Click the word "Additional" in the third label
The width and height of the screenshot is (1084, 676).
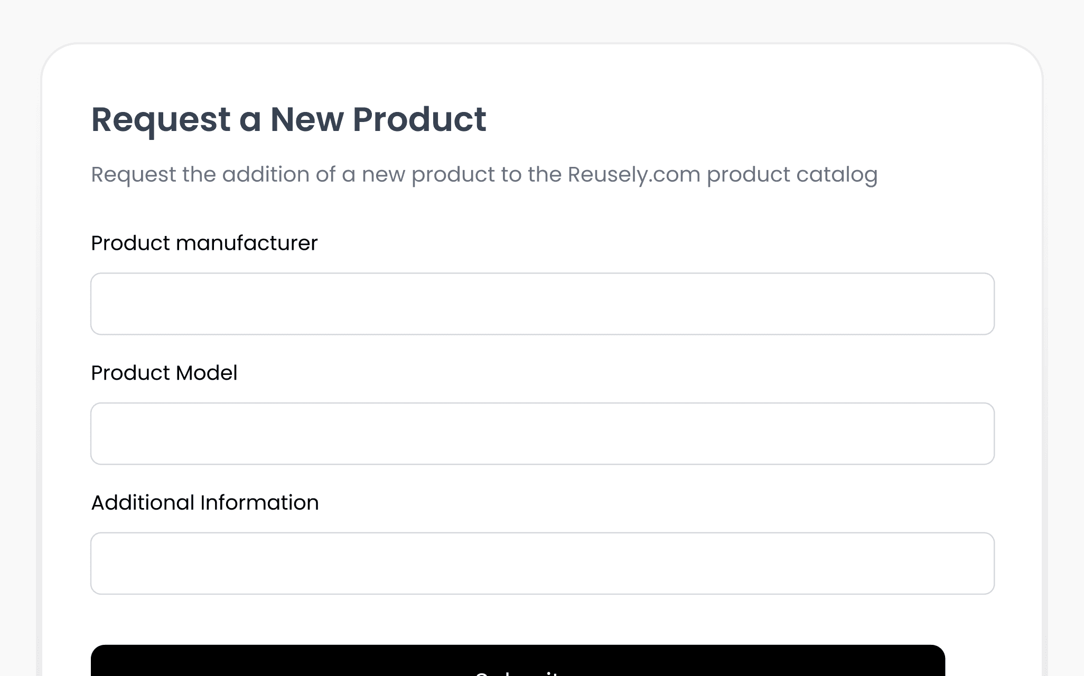[143, 503]
